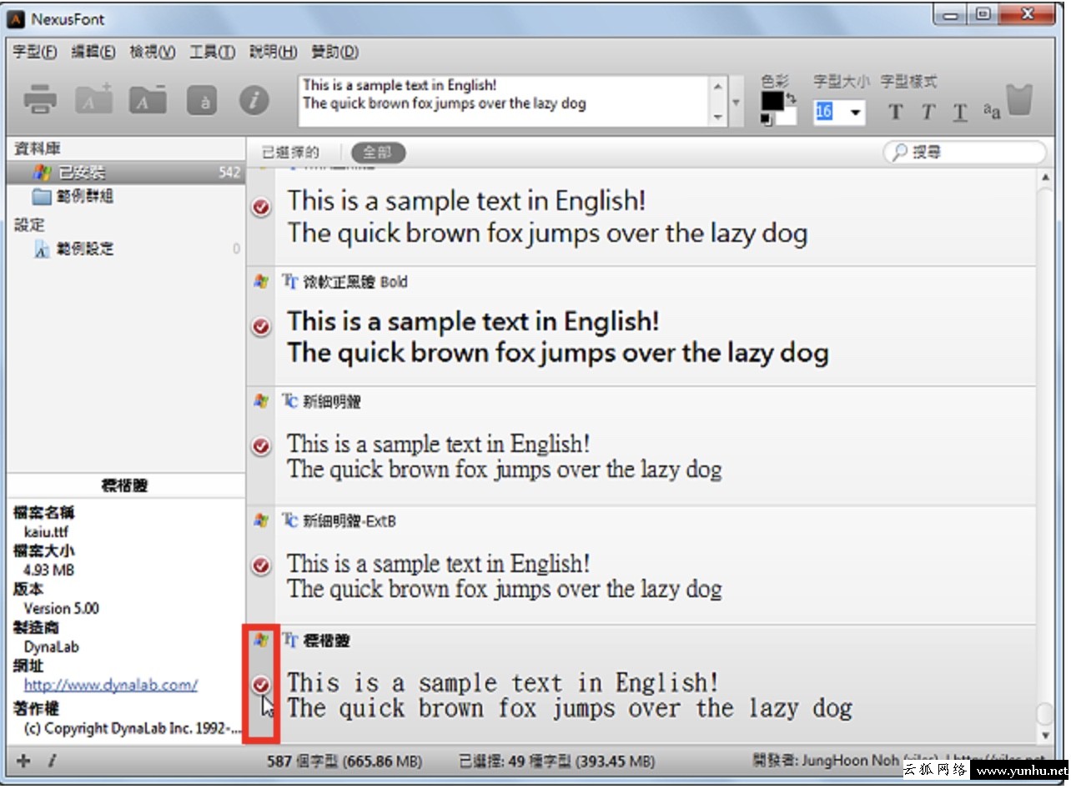Switch to the 全部 filter tab

tap(378, 153)
